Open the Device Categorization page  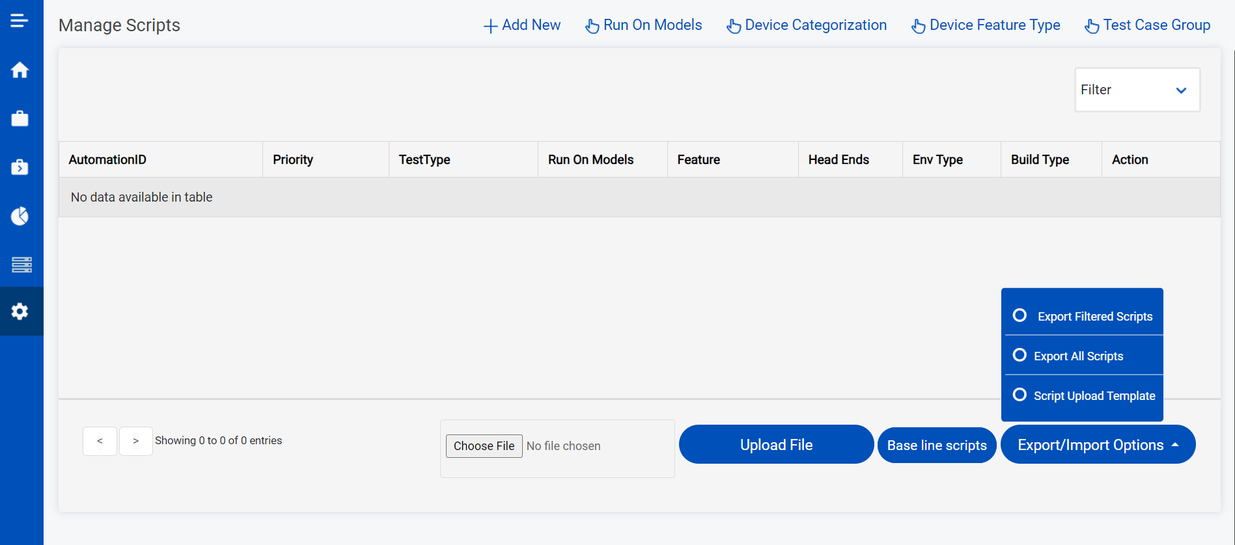(x=807, y=25)
